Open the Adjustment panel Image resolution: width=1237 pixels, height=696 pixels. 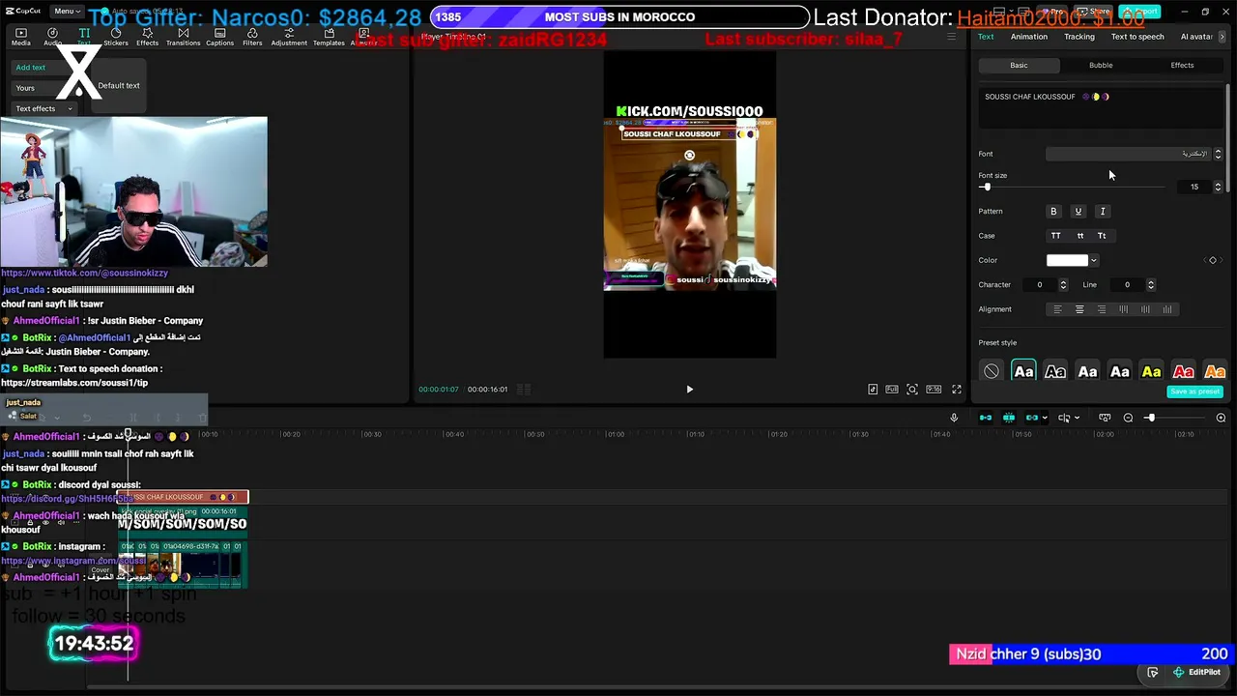289,37
